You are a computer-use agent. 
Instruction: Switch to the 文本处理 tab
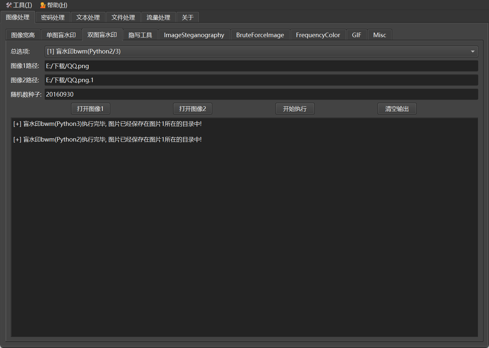(x=88, y=18)
